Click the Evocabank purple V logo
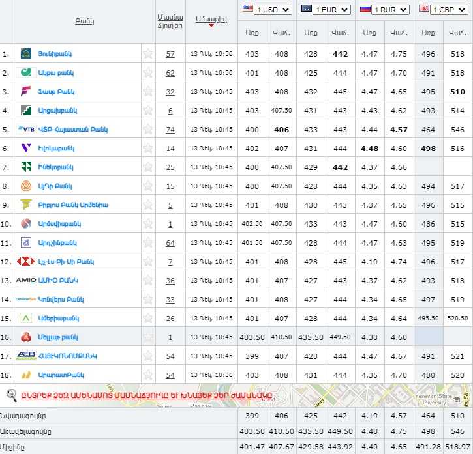 pos(26,149)
